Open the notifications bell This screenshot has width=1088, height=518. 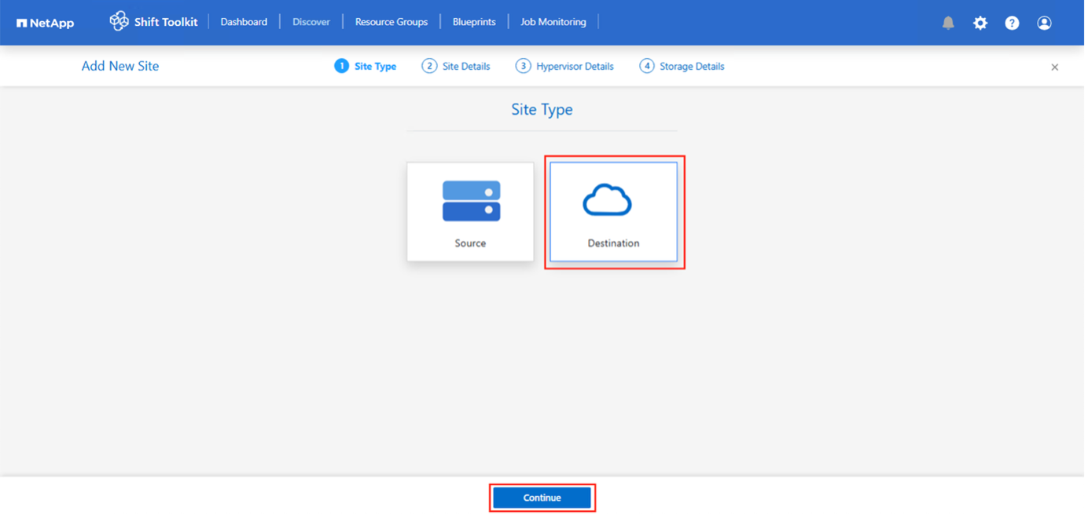tap(948, 23)
